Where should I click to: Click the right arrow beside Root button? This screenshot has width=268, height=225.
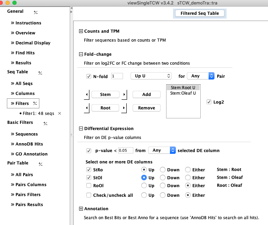[124, 108]
